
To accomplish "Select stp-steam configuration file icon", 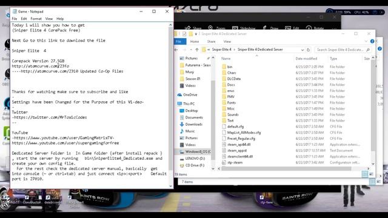I will coord(224,162).
